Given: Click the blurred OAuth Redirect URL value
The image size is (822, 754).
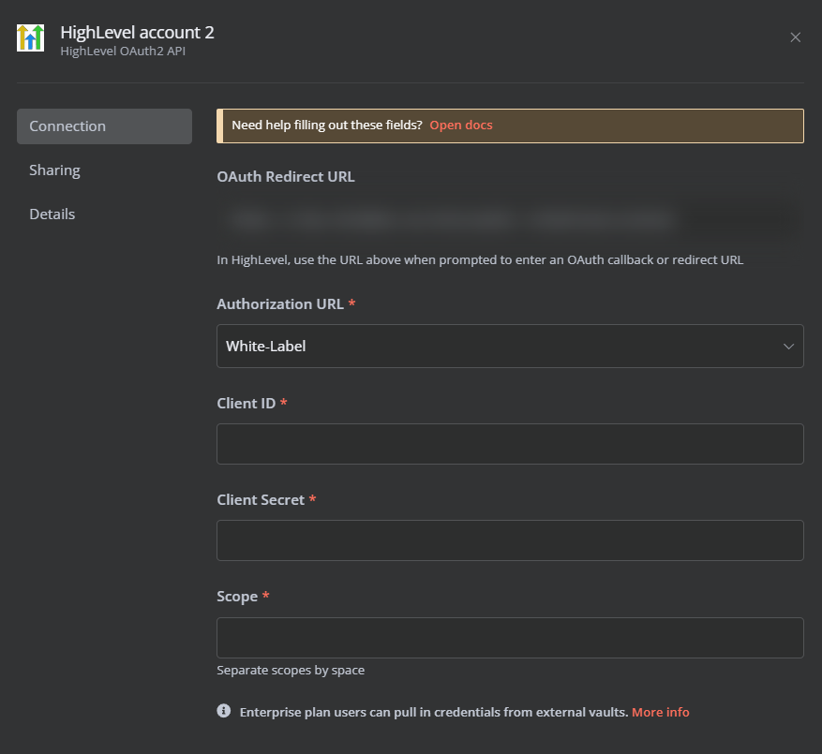Looking at the screenshot, I should point(510,219).
